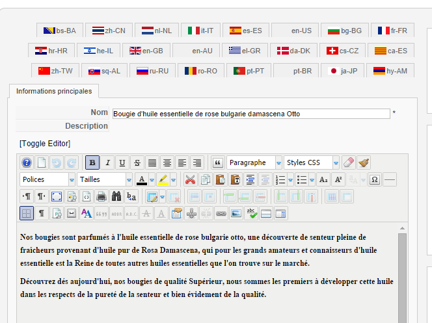Insert an image

236,213
